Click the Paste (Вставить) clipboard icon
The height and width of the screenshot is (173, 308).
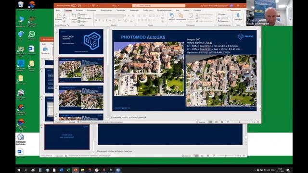(59, 16)
